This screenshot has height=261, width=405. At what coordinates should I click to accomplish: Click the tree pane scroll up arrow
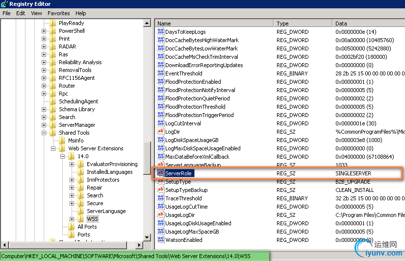click(147, 23)
